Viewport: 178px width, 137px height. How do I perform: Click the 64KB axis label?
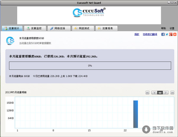tap(11, 118)
